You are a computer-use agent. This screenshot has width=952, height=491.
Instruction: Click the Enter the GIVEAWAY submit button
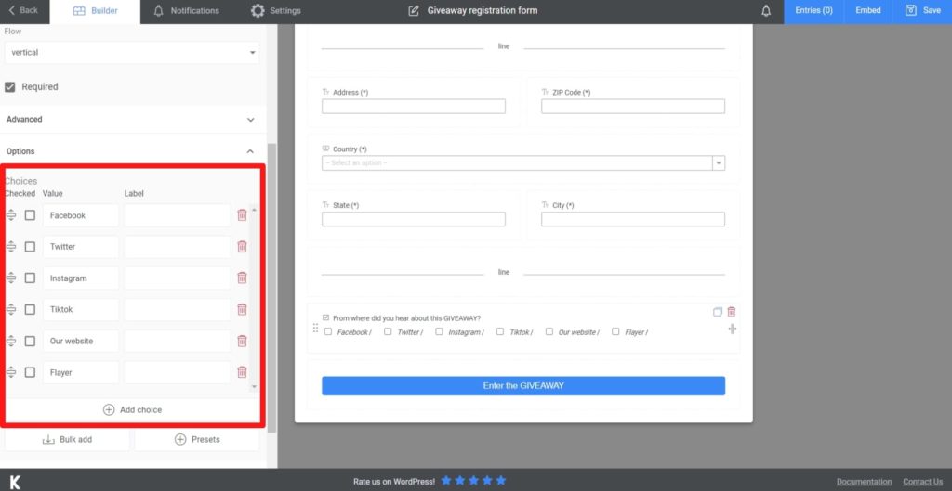pos(523,385)
